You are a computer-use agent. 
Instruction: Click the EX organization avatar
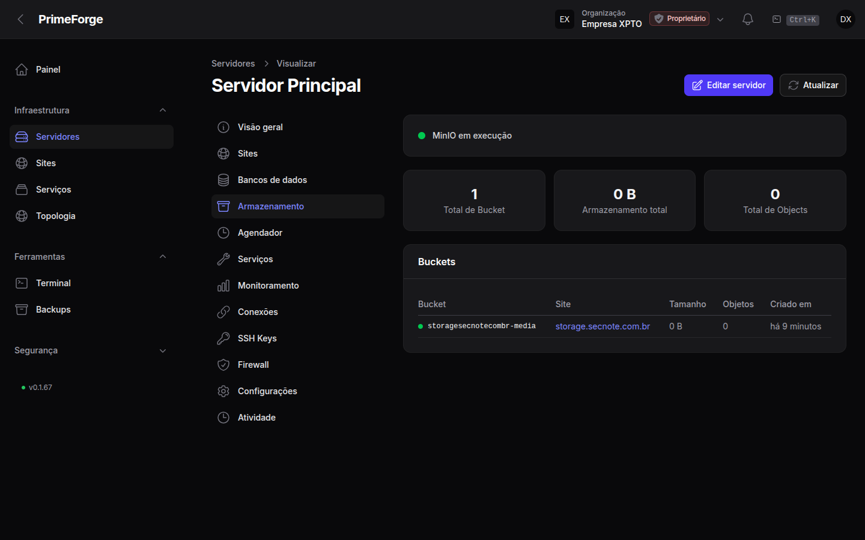[x=565, y=19]
